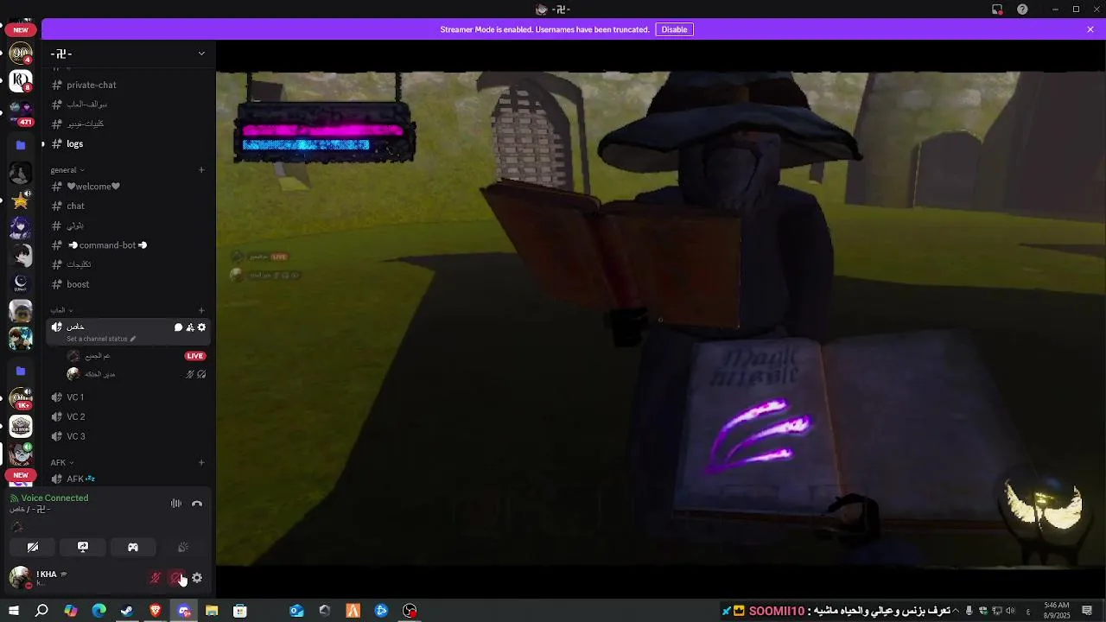
Task: Open the server folder above the server with 1K+ badge
Action: pos(21,371)
